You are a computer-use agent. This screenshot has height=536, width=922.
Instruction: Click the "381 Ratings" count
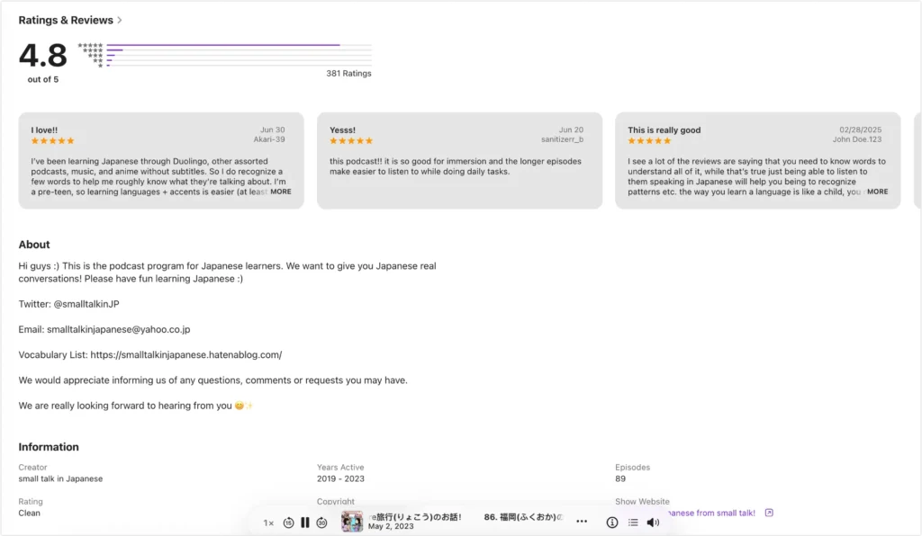[348, 74]
